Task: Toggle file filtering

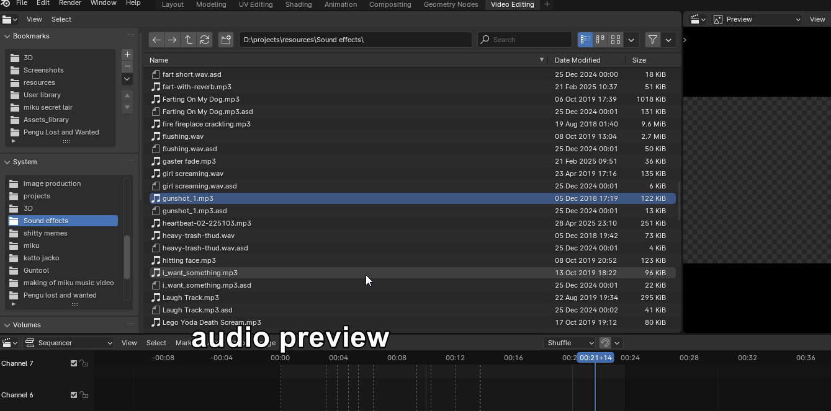Action: click(653, 40)
